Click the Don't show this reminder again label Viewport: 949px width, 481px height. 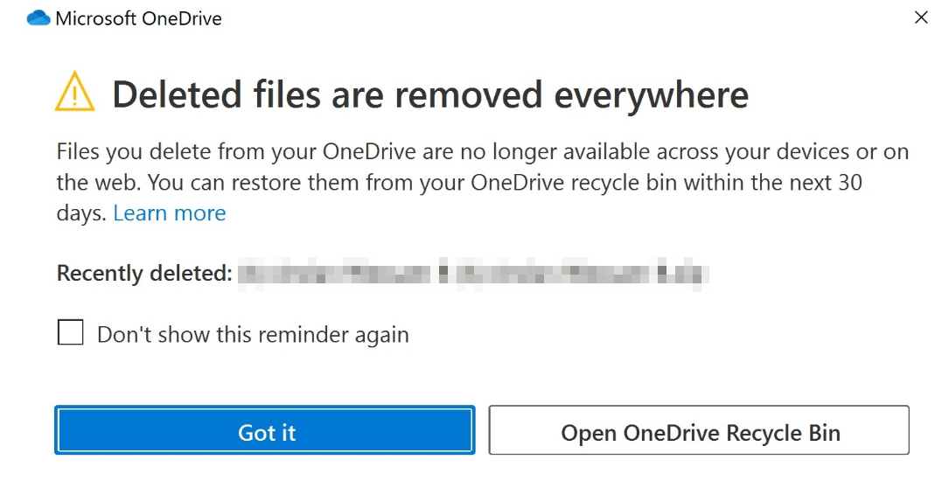[x=253, y=335]
